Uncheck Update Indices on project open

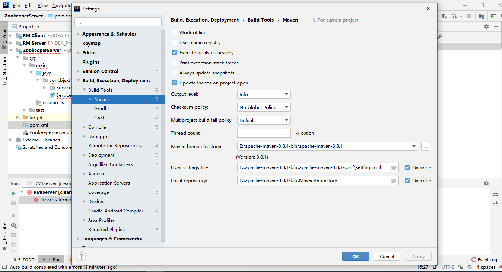[x=175, y=83]
